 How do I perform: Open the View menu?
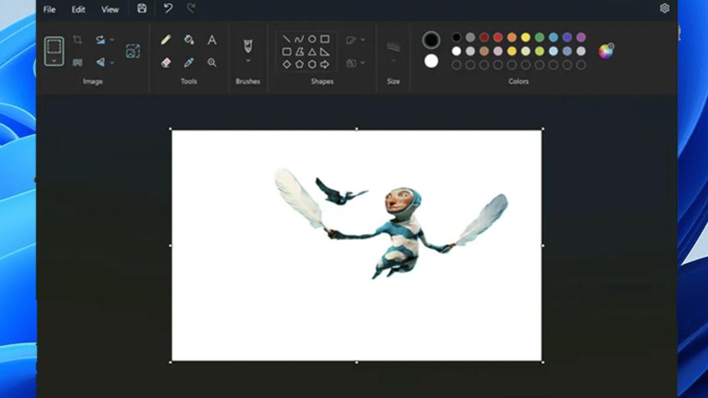pyautogui.click(x=110, y=9)
